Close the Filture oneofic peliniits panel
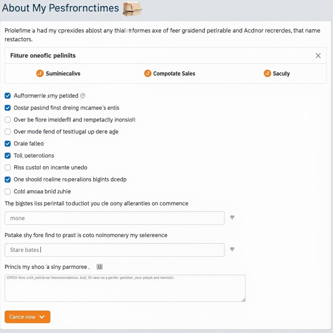 [318, 56]
